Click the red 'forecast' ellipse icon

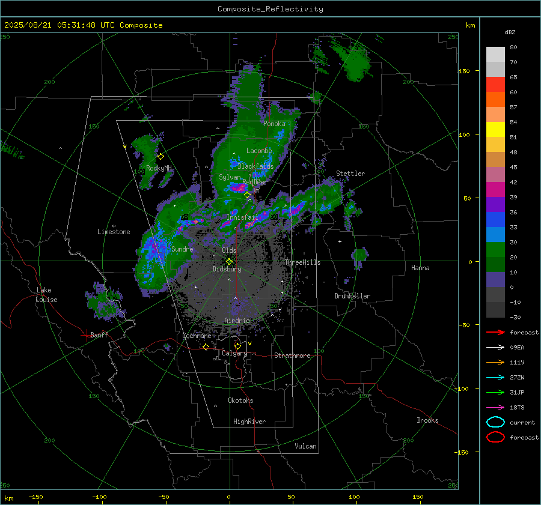point(495,437)
